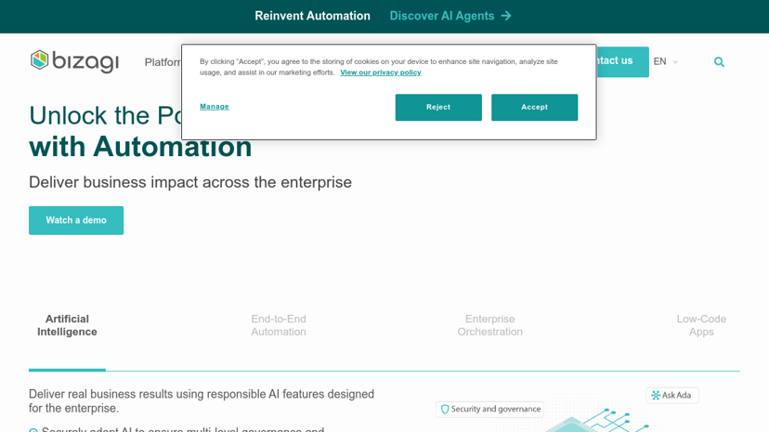
Task: Switch to the Artificial Intelligence tab
Action: click(67, 325)
